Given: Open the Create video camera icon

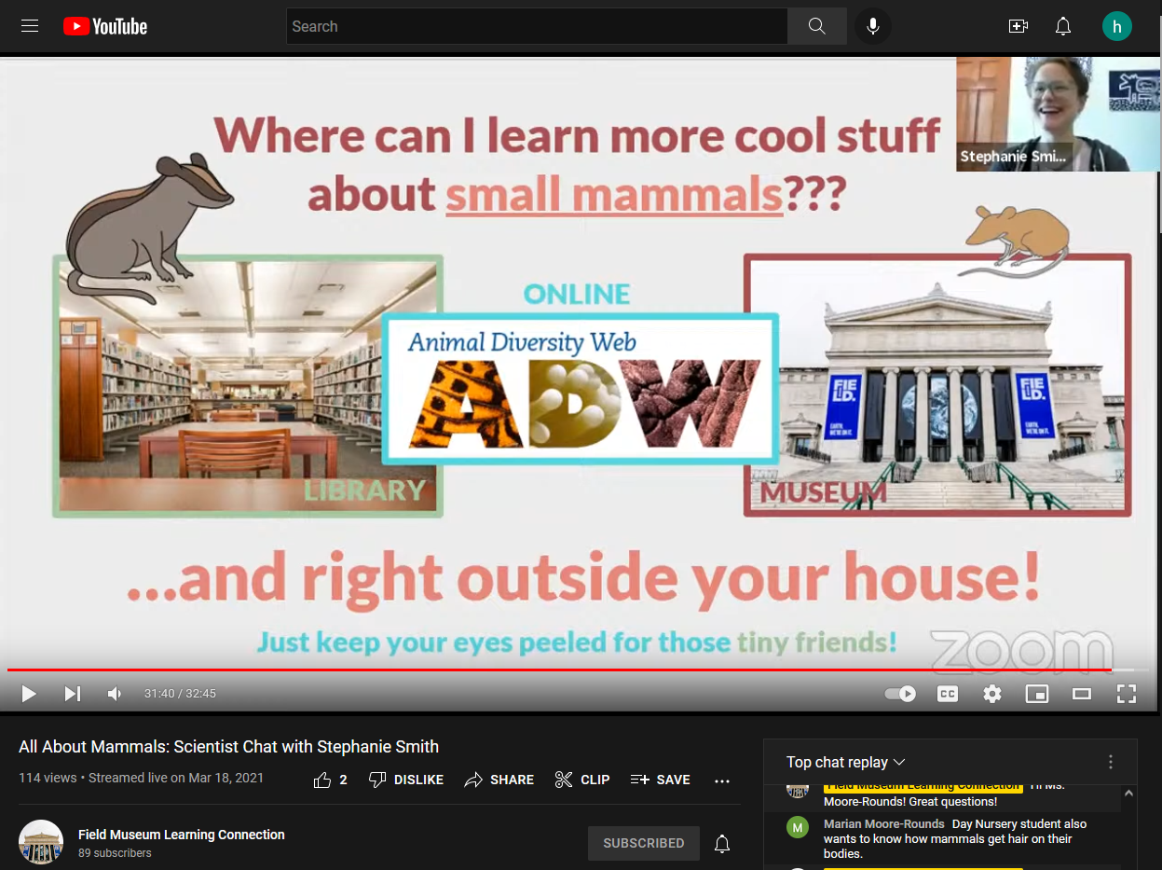Looking at the screenshot, I should (1018, 26).
